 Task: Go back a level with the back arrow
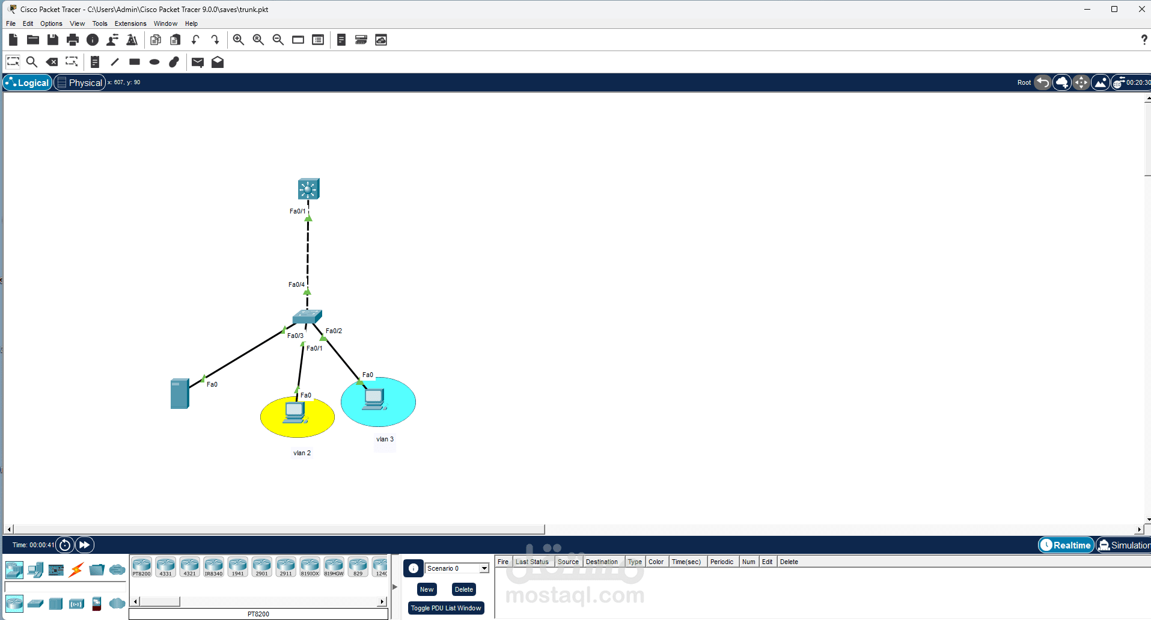coord(1043,82)
